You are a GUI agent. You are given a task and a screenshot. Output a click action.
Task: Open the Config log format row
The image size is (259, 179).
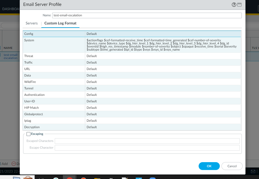(x=132, y=34)
